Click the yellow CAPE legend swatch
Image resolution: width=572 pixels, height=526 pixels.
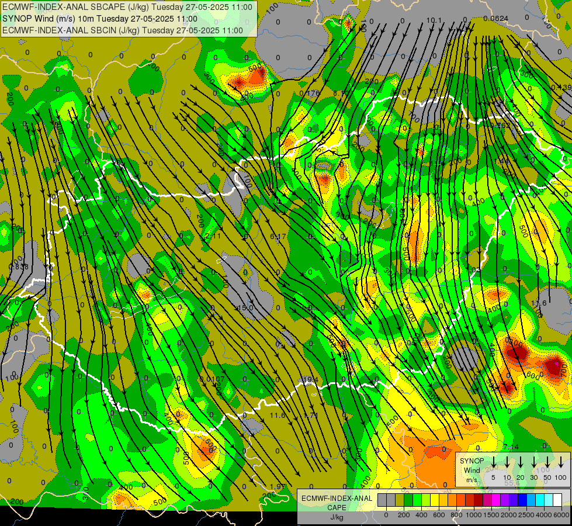click(435, 500)
